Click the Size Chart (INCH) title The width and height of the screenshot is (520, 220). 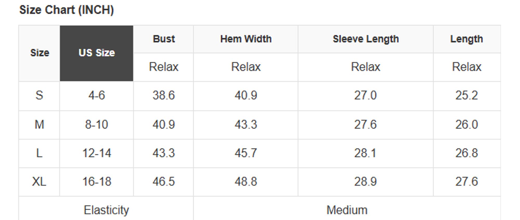67,10
